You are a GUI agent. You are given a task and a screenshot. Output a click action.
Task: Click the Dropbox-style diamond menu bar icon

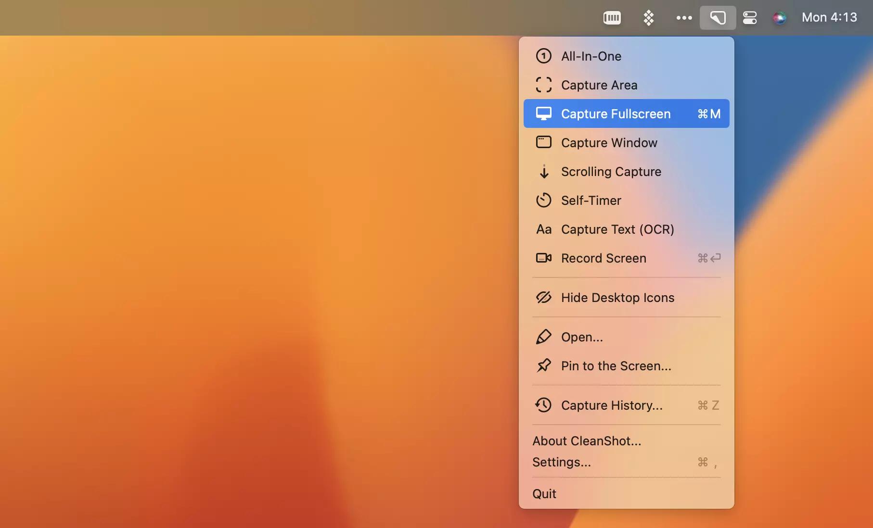point(649,18)
